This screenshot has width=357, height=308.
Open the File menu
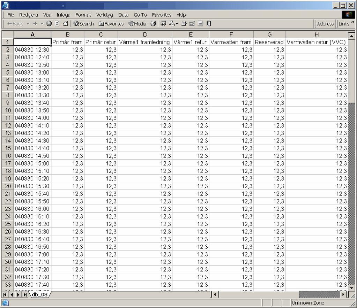11,15
